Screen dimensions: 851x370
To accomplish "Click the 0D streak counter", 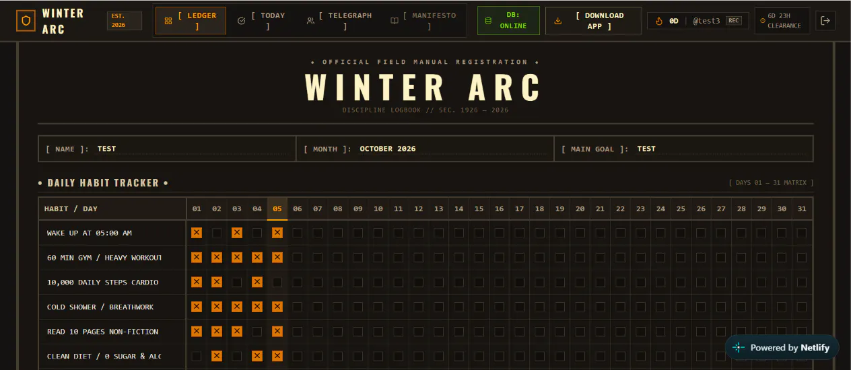I will pyautogui.click(x=674, y=21).
